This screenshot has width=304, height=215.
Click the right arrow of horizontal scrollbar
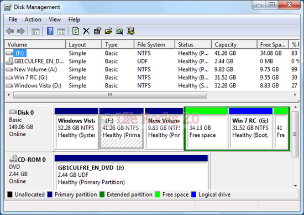295,95
